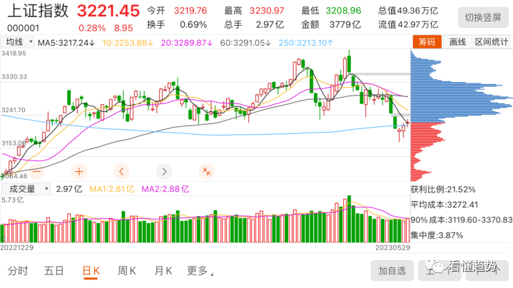The image size is (513, 288).
Task: Select the 日K period tab
Action: (91, 270)
